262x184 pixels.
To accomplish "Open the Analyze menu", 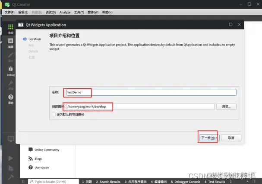I will click(65, 13).
